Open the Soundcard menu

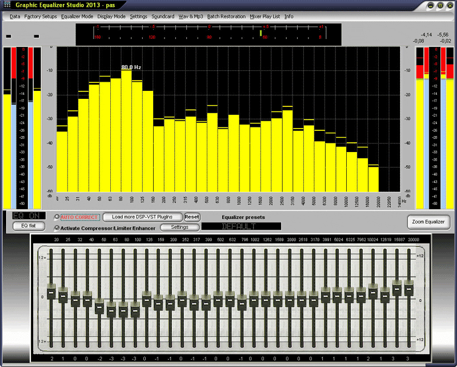pyautogui.click(x=163, y=17)
